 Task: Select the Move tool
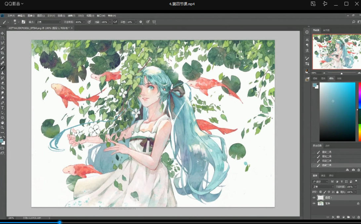(3, 33)
